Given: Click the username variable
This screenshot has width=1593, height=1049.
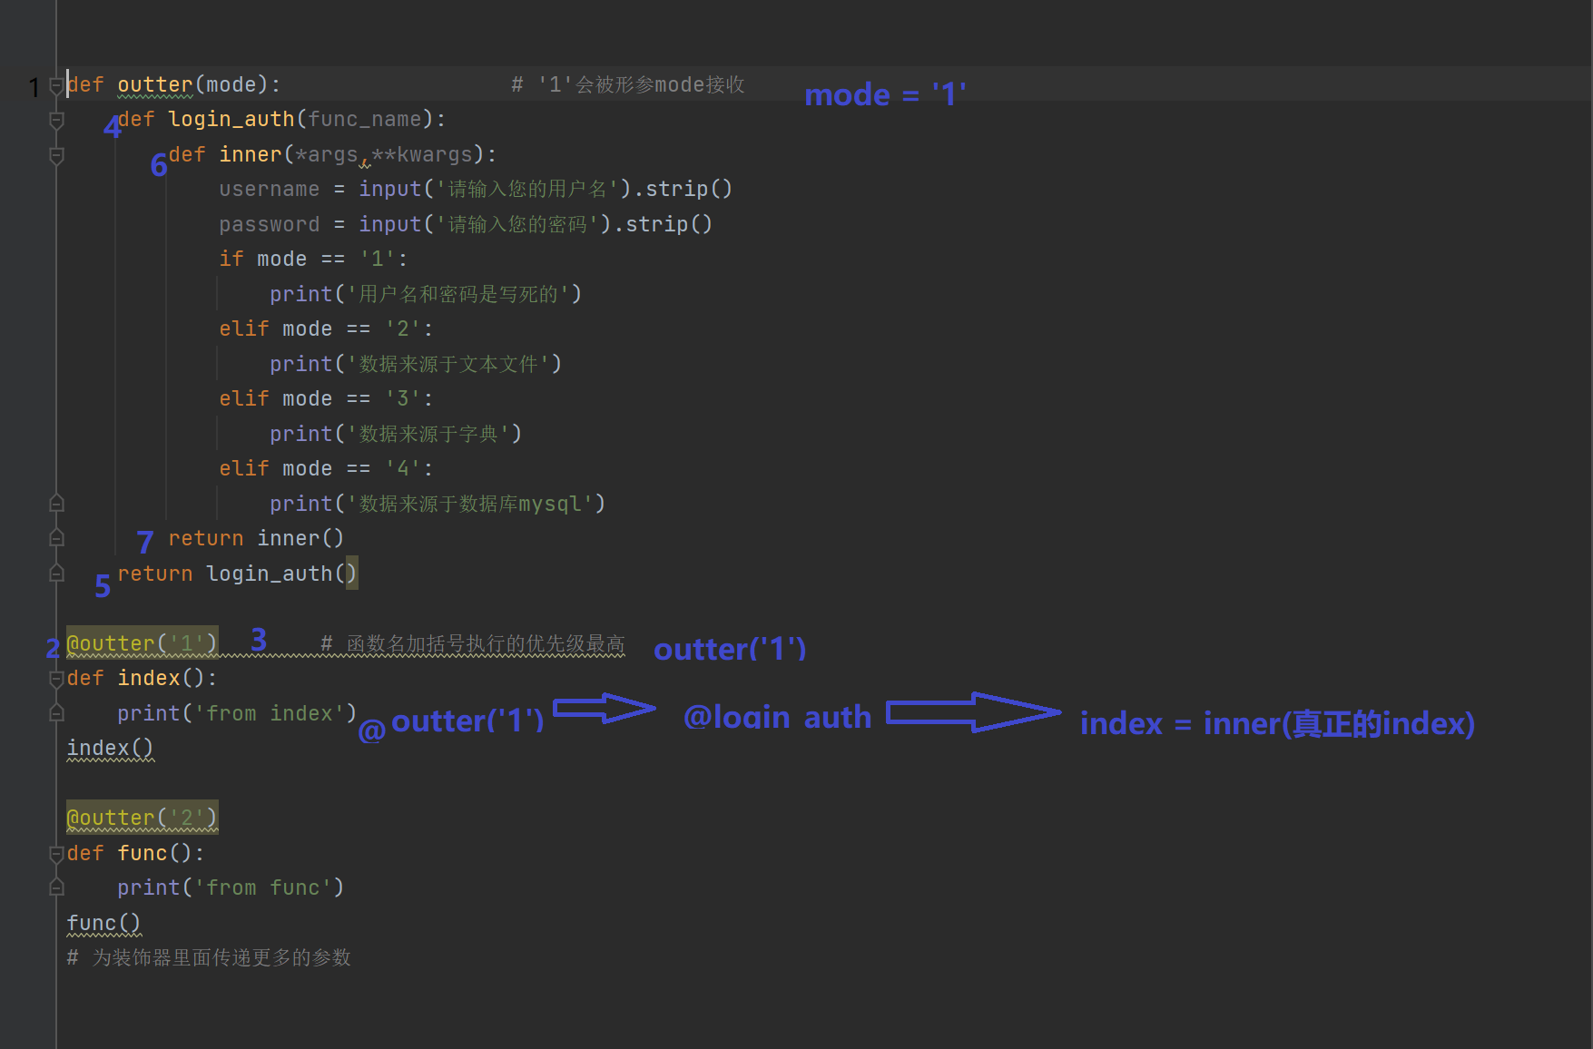Looking at the screenshot, I should 269,189.
